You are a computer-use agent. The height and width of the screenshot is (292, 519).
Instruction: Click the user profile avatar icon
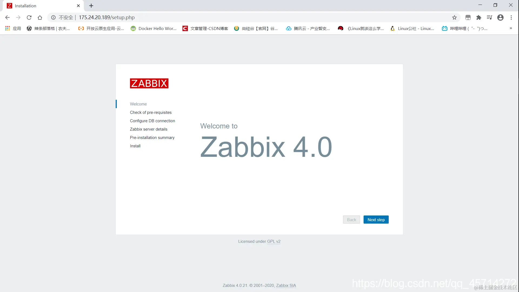click(x=500, y=18)
